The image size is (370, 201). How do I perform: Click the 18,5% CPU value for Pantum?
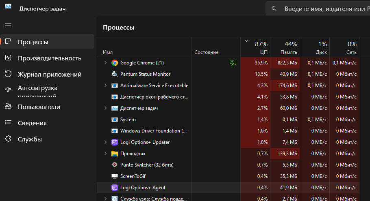pyautogui.click(x=261, y=74)
